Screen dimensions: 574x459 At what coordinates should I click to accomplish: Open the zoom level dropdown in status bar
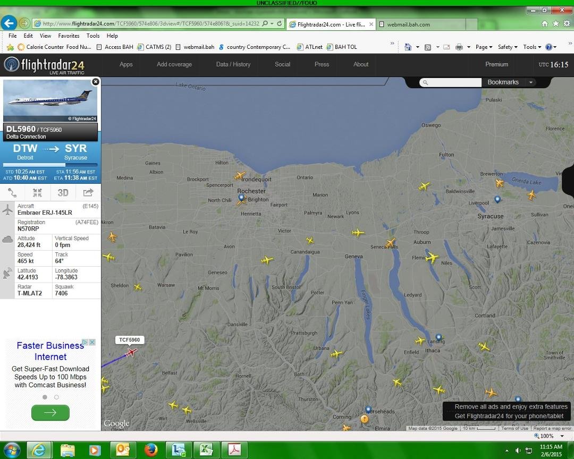562,436
